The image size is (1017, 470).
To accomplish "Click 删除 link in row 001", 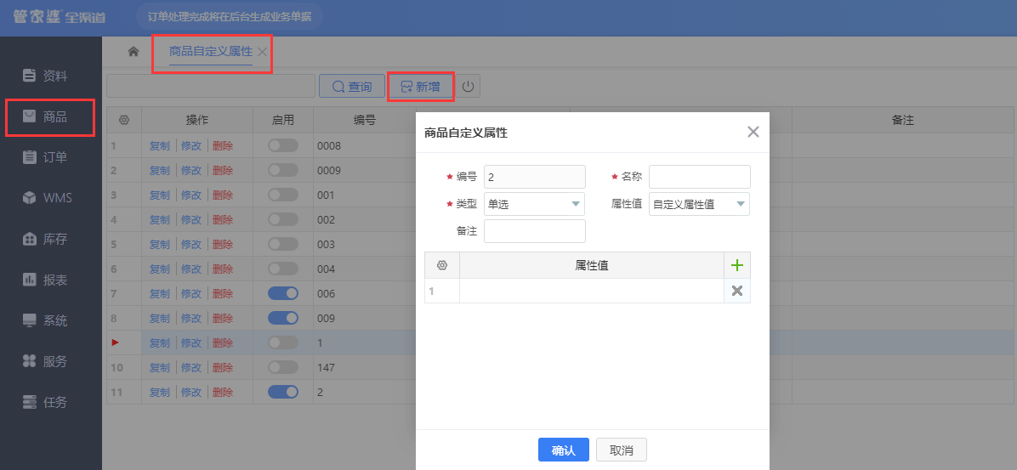I will point(223,195).
